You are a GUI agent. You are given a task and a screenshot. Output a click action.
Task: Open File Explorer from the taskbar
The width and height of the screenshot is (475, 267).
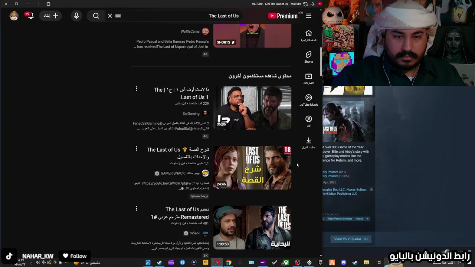coord(366,263)
